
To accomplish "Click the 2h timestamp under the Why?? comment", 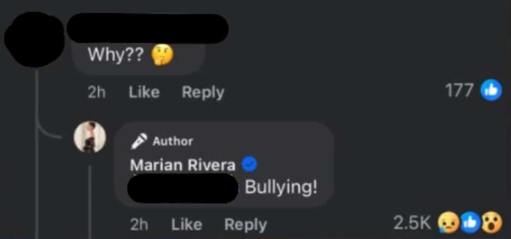I will (97, 92).
